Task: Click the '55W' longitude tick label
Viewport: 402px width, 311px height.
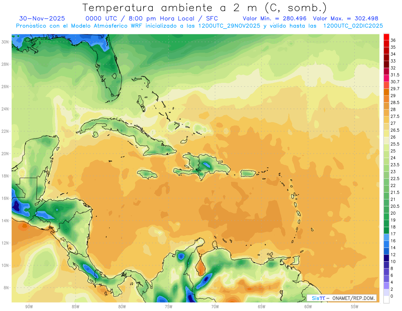Action: [355, 307]
